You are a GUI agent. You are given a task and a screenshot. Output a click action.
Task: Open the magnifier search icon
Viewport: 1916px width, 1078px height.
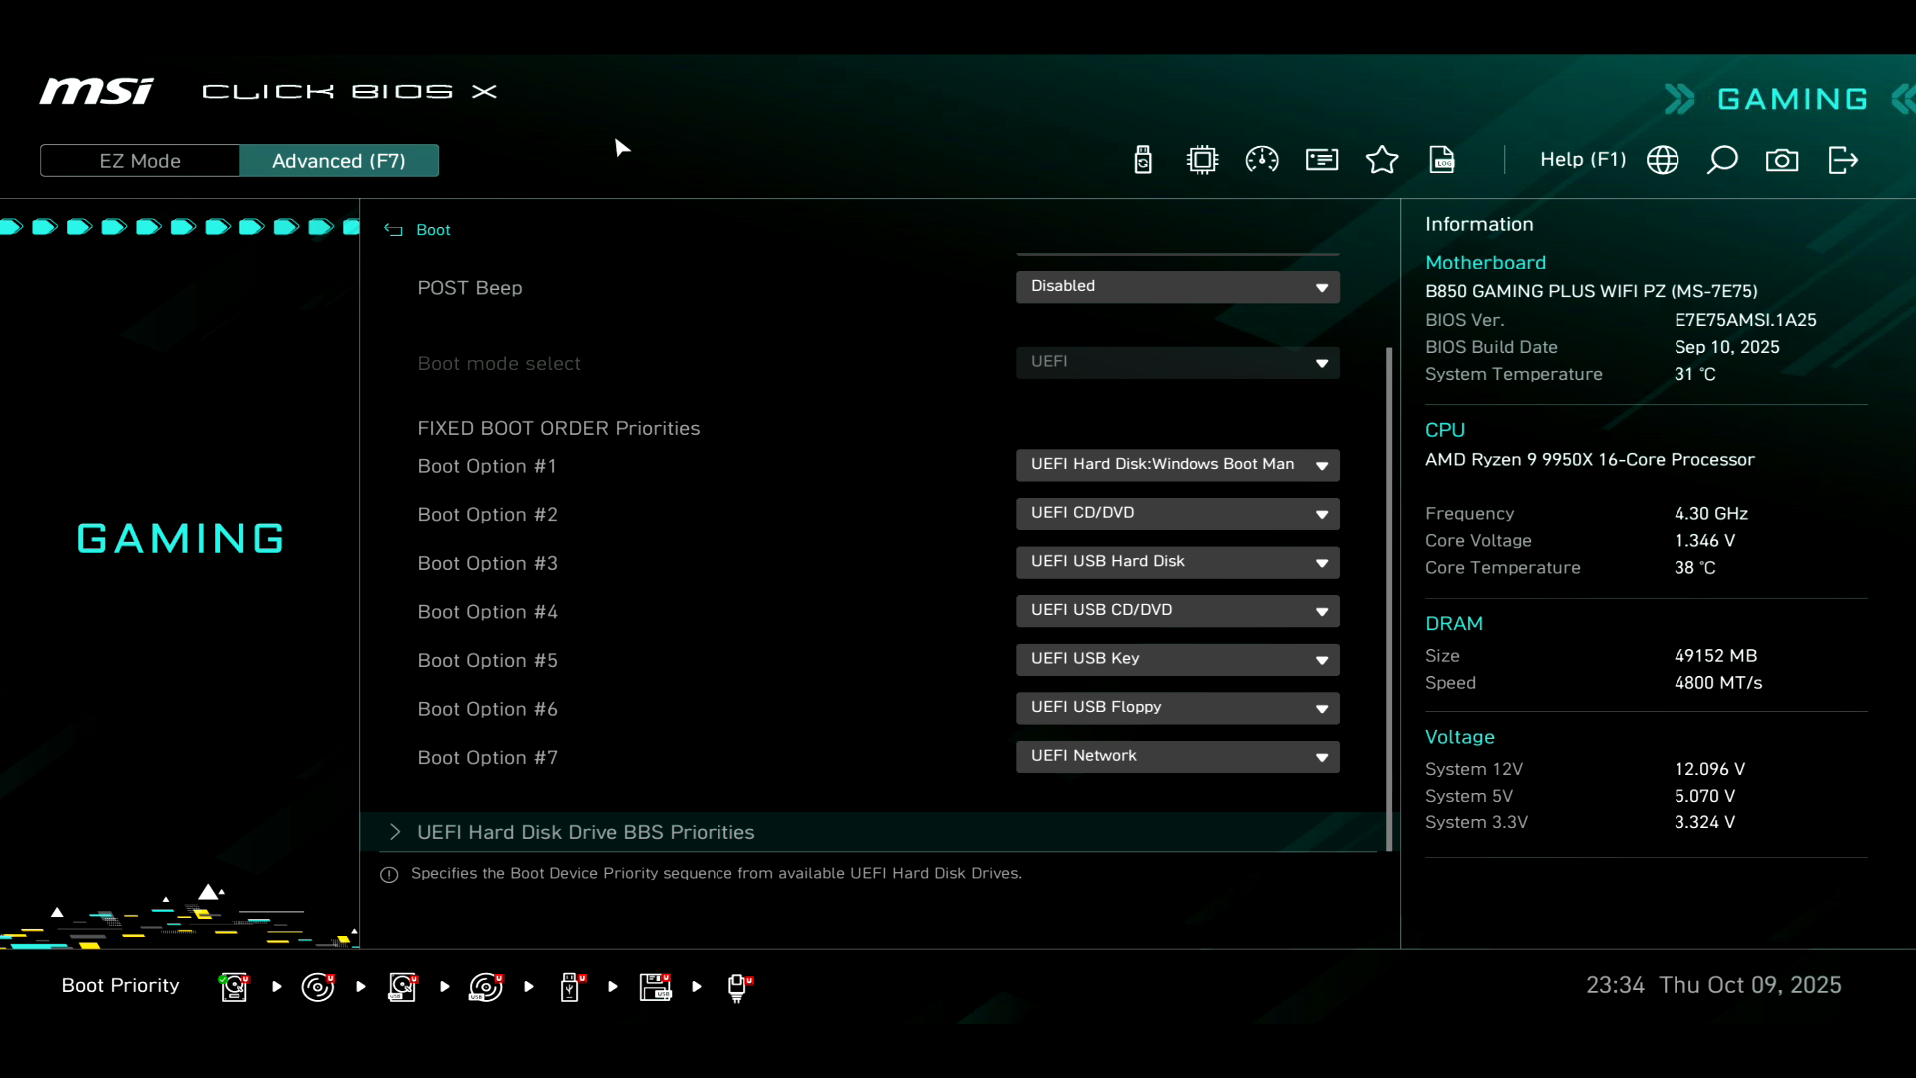1722,160
